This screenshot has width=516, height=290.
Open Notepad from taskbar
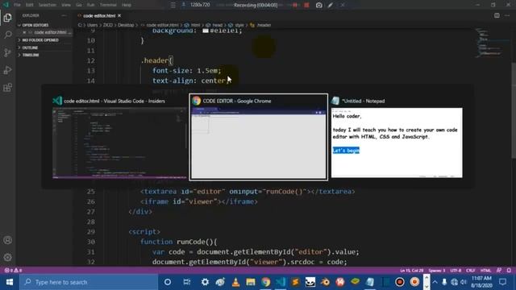point(370,282)
